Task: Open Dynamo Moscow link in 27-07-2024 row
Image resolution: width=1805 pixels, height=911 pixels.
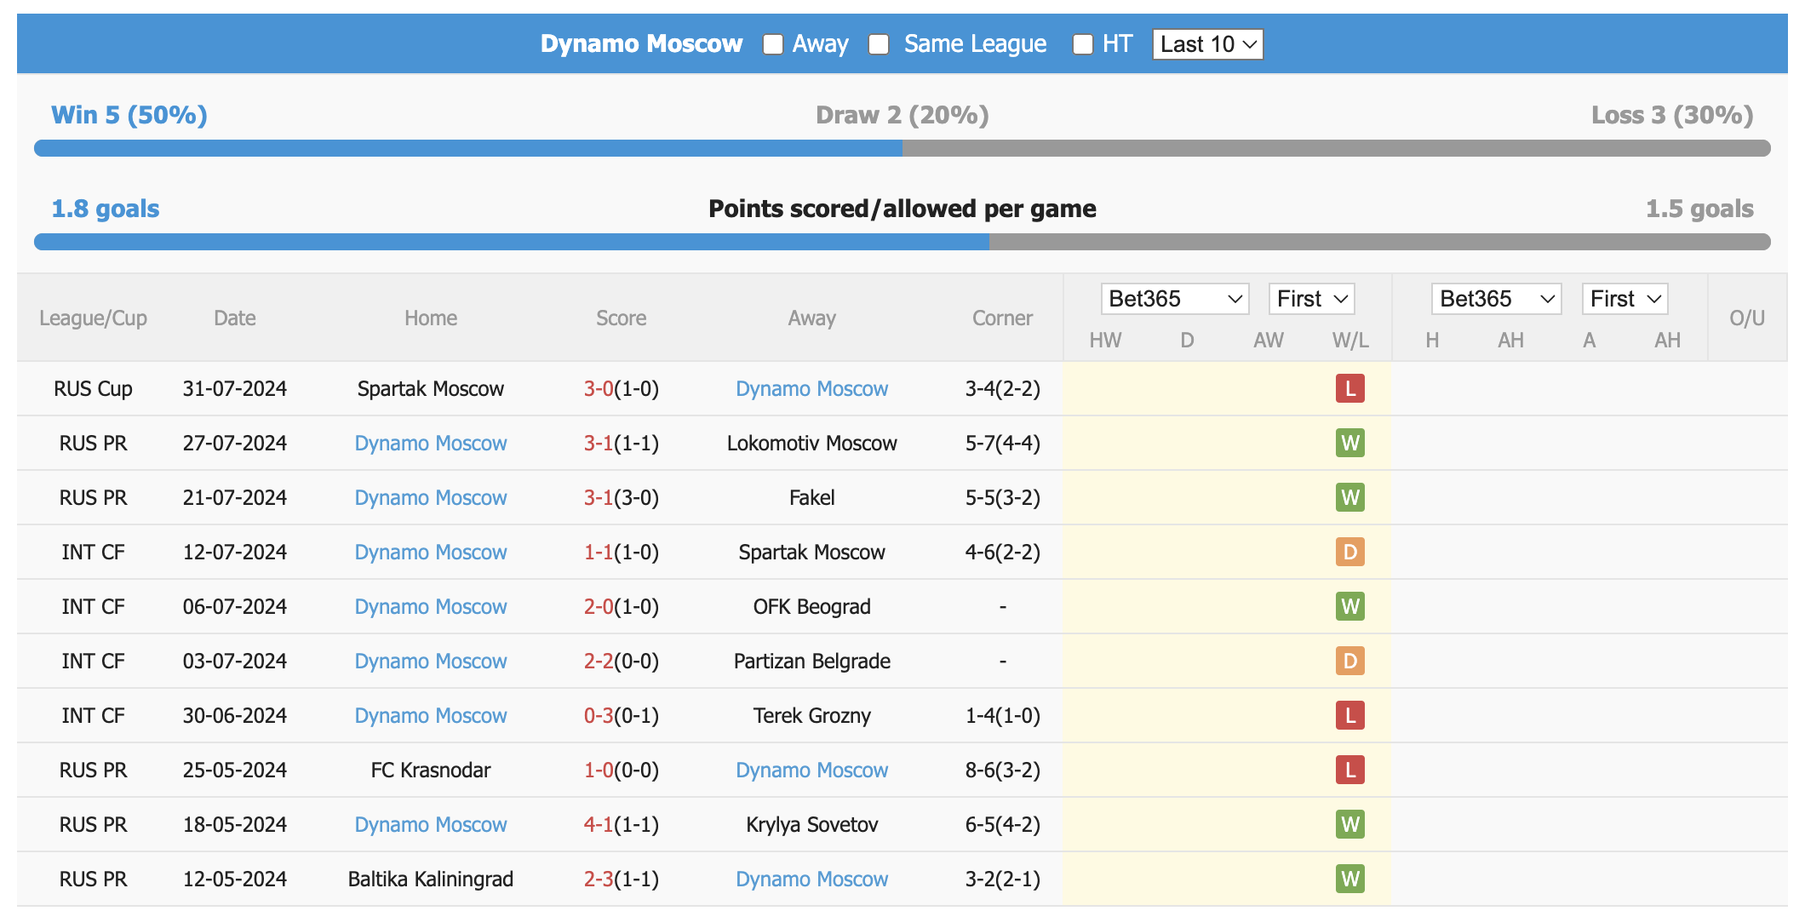Action: coord(431,444)
